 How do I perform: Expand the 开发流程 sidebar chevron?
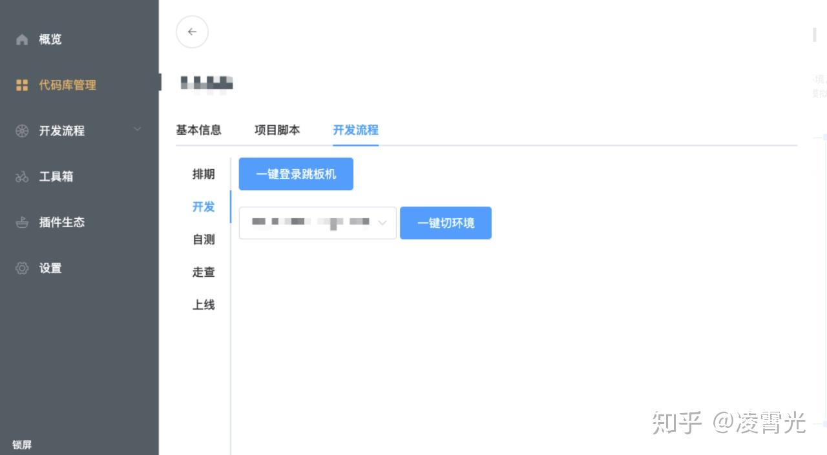[137, 130]
